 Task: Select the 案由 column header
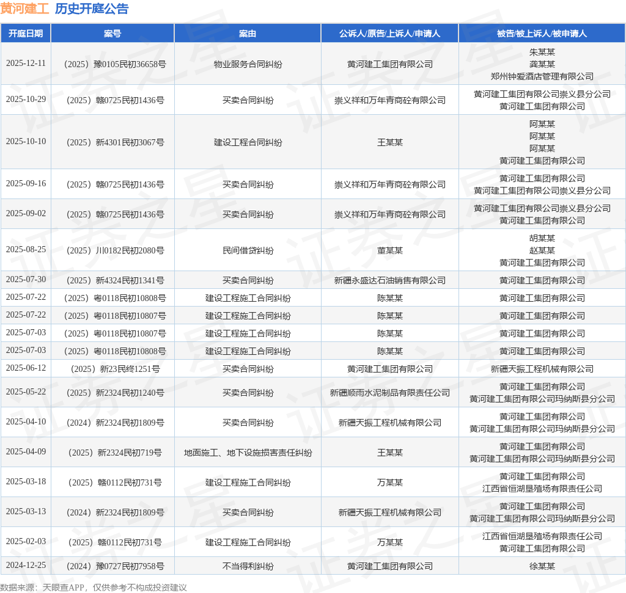(x=248, y=34)
